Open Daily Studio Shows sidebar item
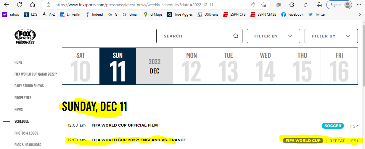The height and width of the screenshot is (149, 365). pos(29,86)
